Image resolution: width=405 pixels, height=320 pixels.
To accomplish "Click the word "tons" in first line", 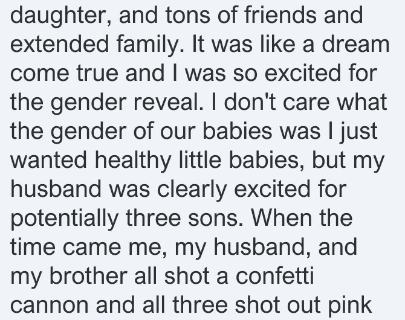I will pyautogui.click(x=187, y=16).
